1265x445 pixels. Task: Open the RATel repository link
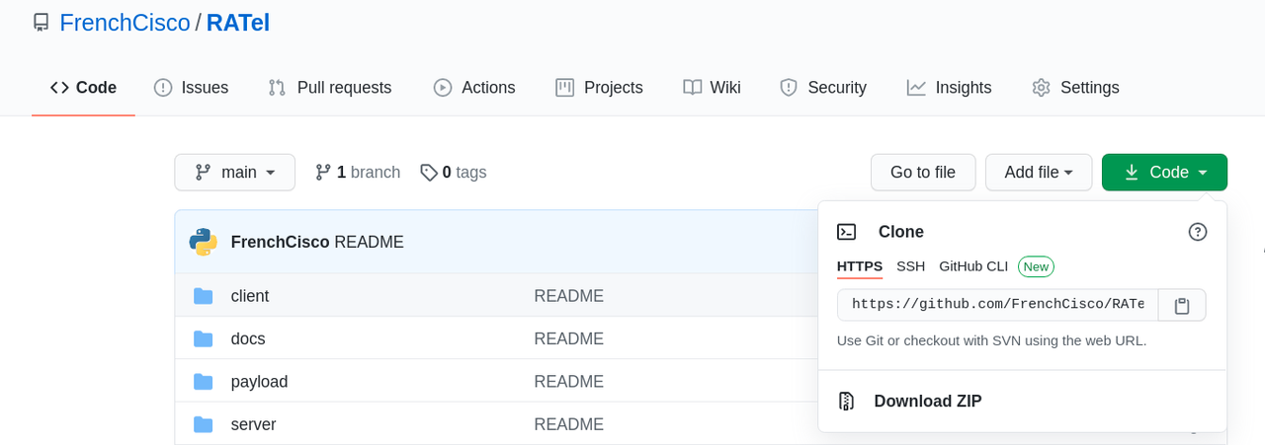tap(238, 23)
